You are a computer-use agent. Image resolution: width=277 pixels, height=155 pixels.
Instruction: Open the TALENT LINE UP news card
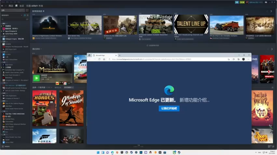(x=191, y=24)
